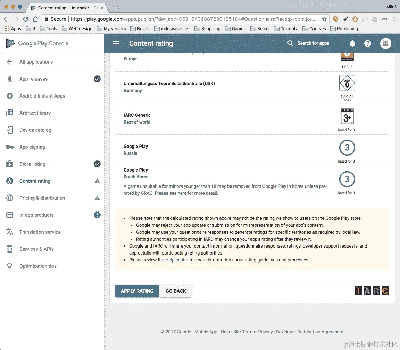
Task: Click the GO BACK button
Action: (176, 291)
